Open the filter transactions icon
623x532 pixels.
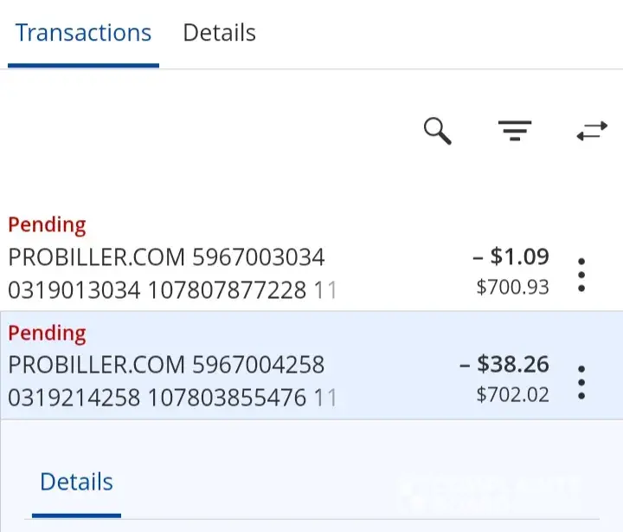[x=515, y=131]
